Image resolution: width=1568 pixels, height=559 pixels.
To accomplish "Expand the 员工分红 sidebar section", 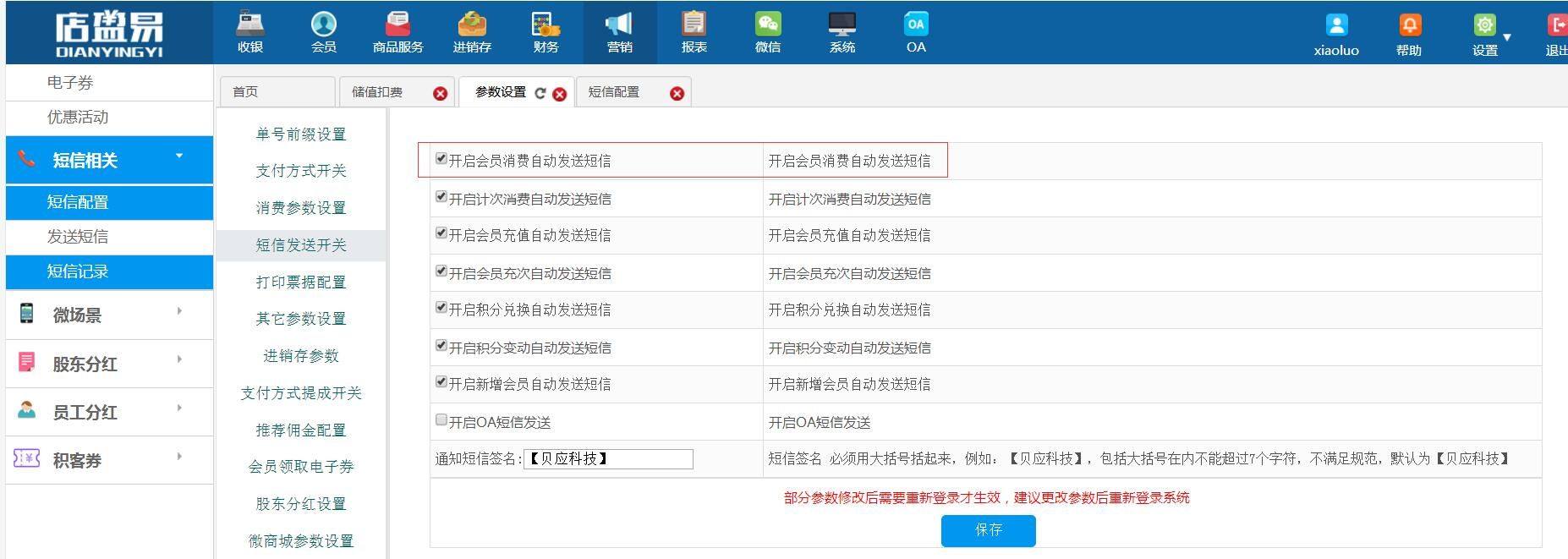I will [109, 412].
